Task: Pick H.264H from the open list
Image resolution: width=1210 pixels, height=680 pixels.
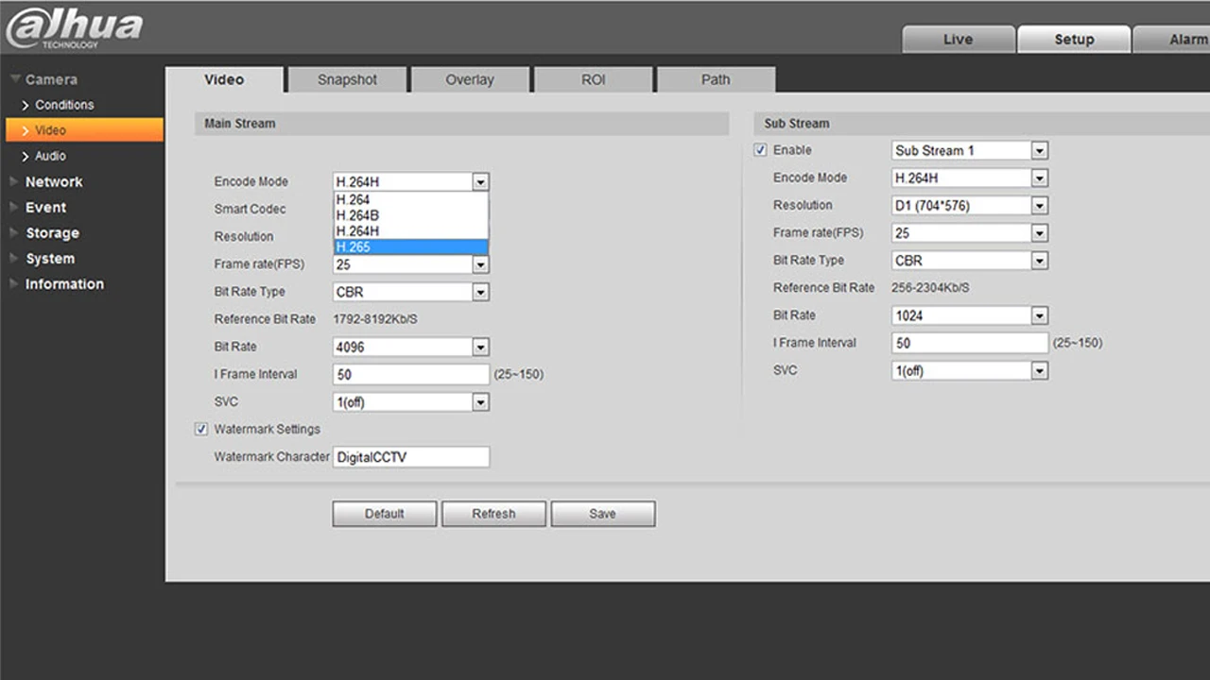Action: [411, 231]
